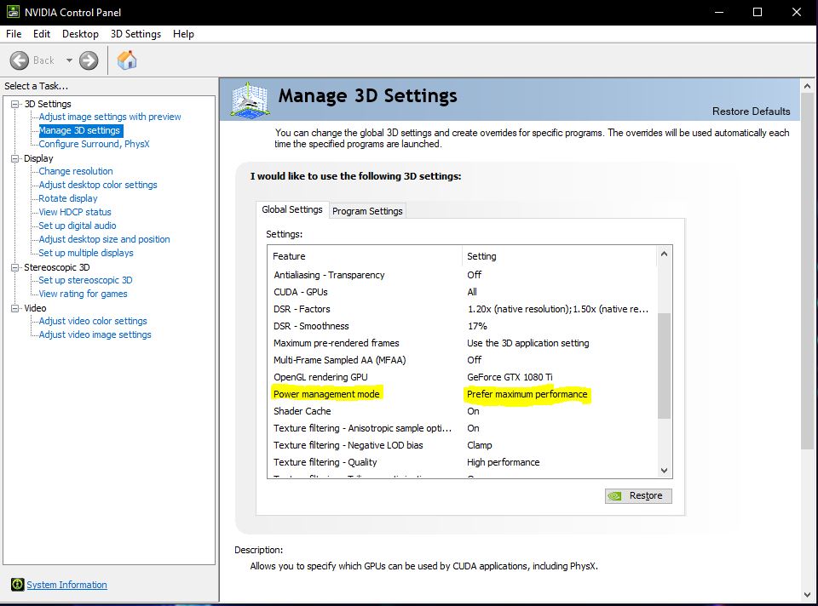Open Configure Surround, PhysX

click(x=94, y=144)
